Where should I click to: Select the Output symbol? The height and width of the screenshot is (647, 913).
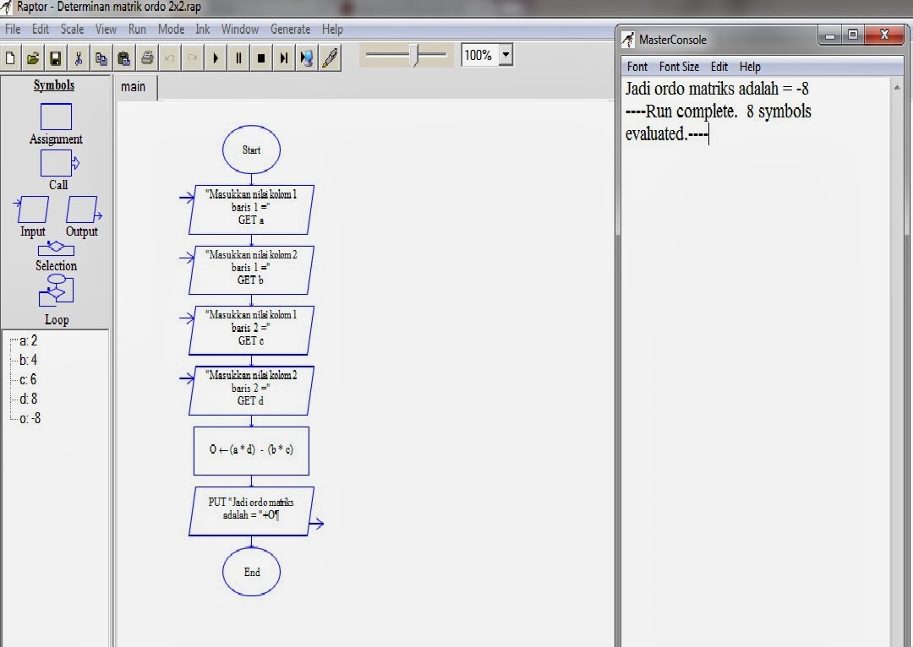[x=82, y=210]
